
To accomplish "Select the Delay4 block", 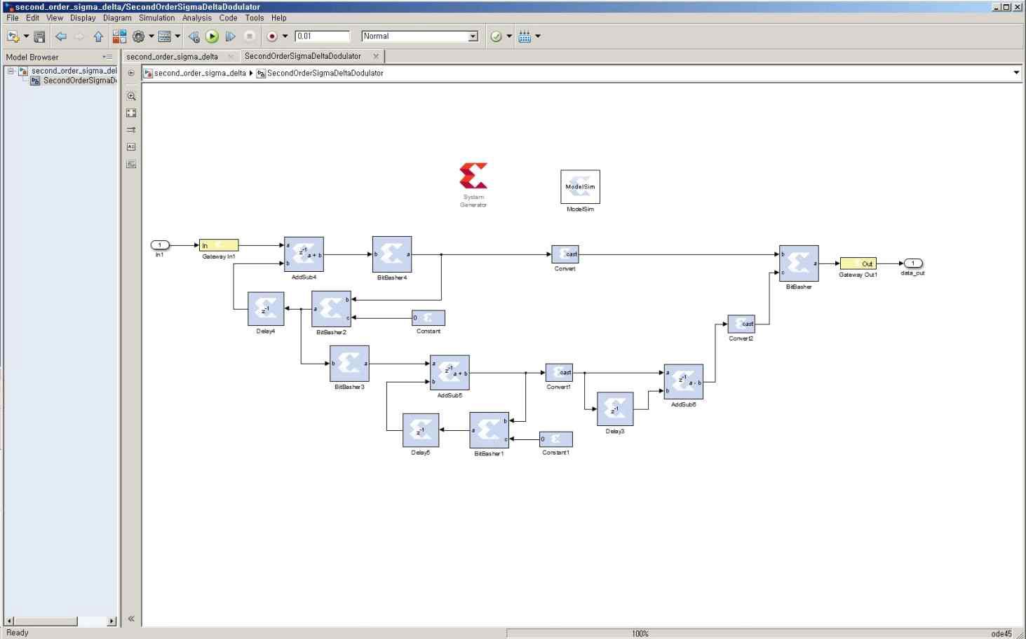I will point(266,309).
